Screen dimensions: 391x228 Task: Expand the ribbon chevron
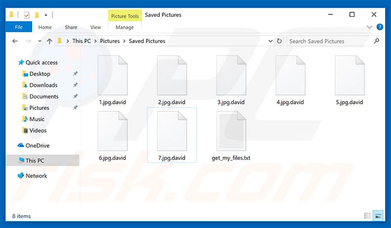click(369, 27)
